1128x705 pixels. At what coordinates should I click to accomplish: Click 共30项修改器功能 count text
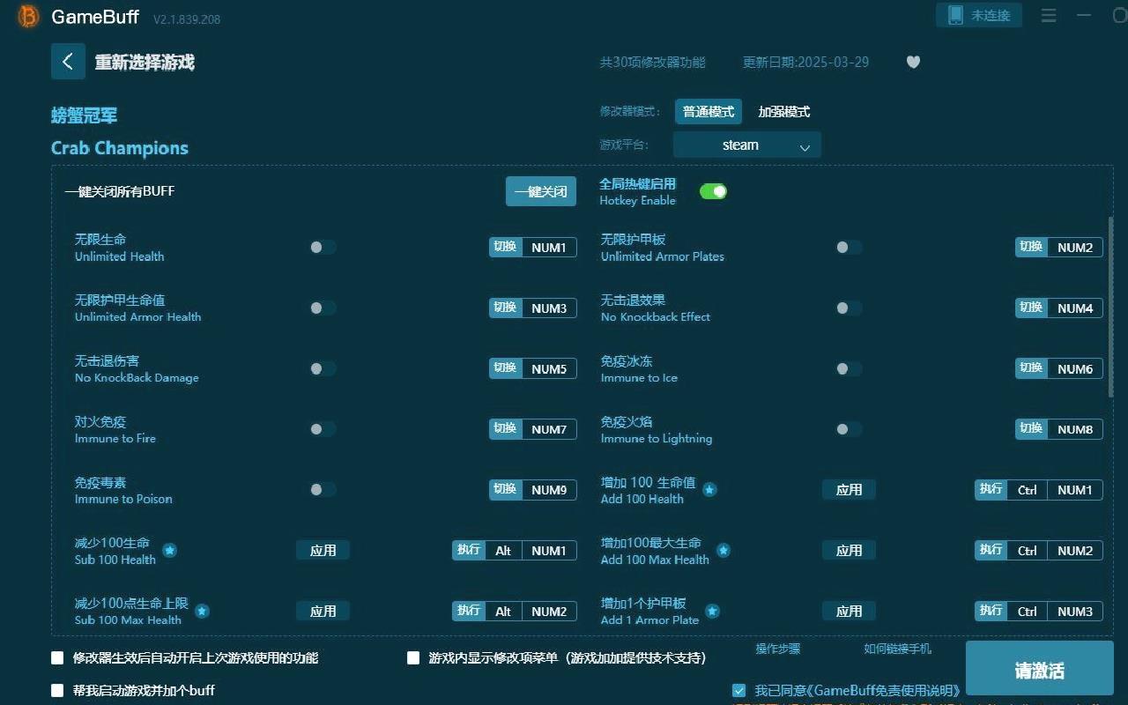(x=652, y=63)
